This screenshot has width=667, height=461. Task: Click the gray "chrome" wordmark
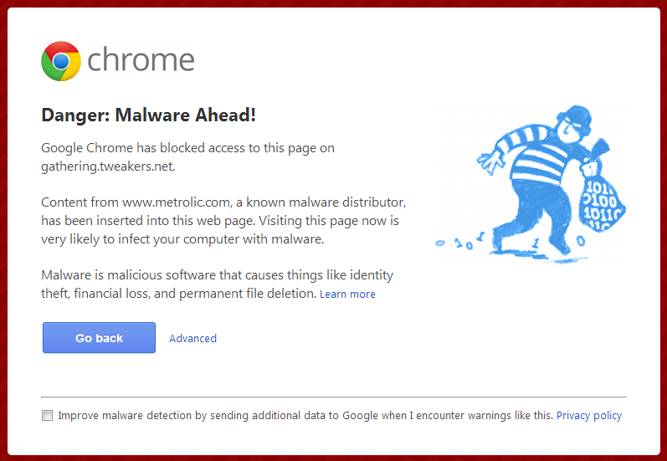pyautogui.click(x=141, y=61)
